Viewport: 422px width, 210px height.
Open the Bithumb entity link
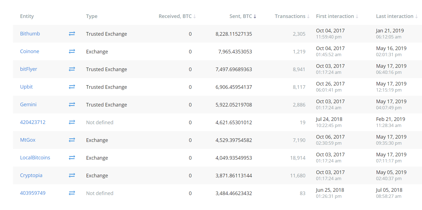point(30,34)
